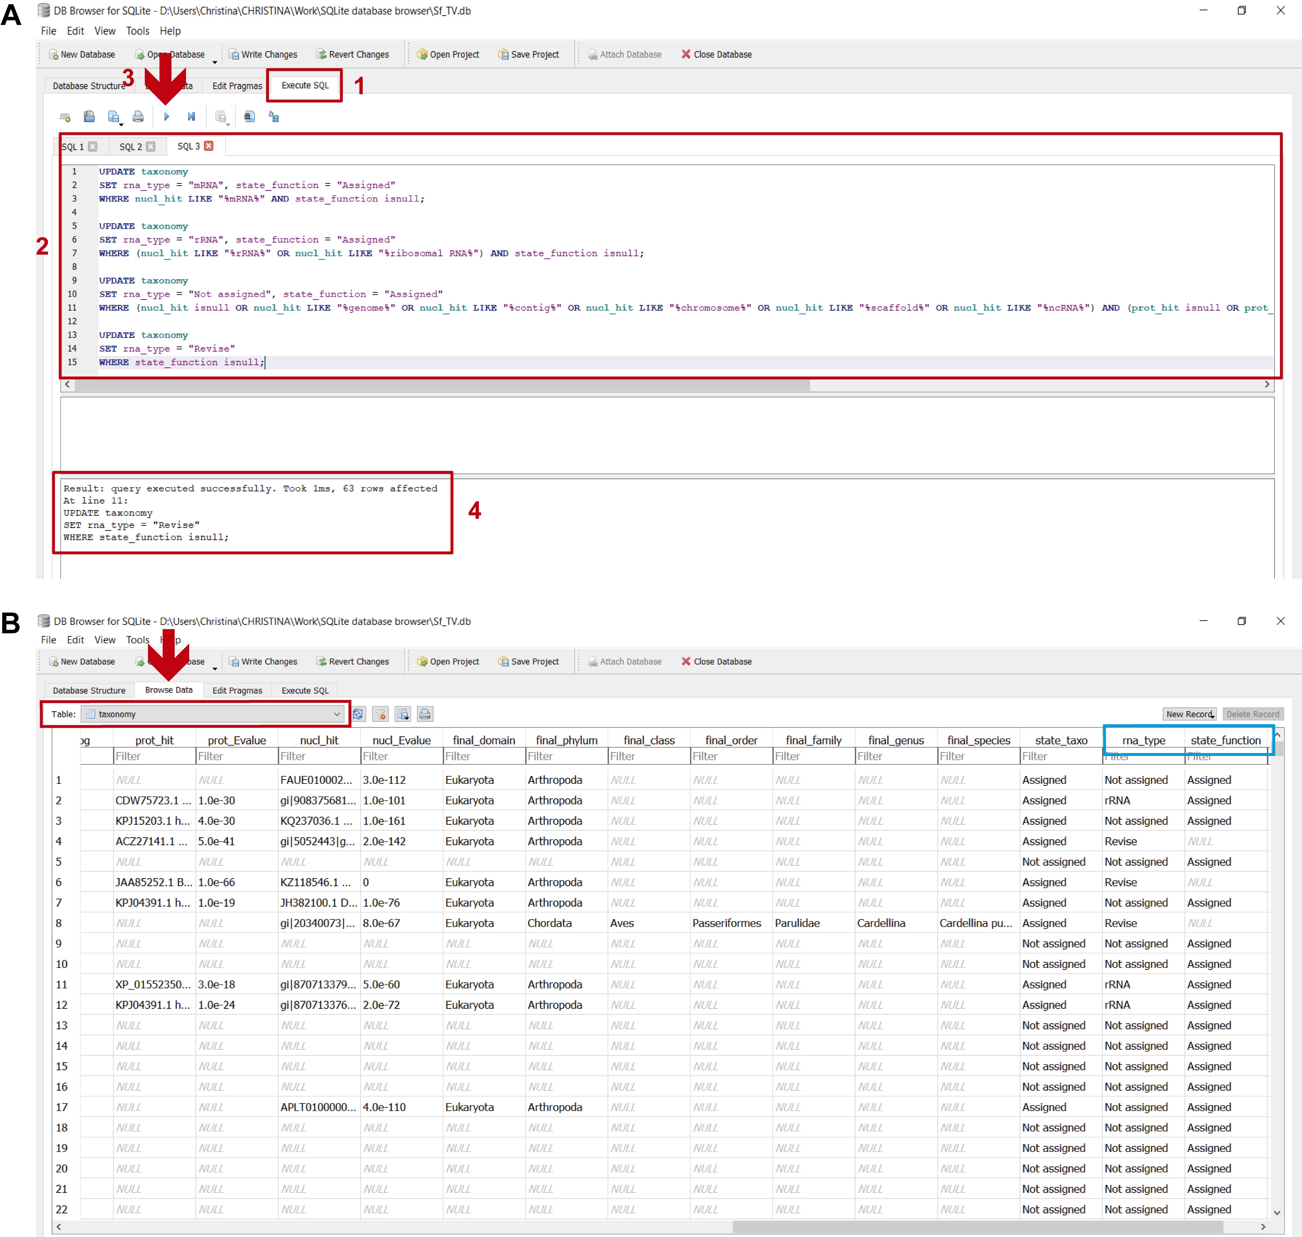The height and width of the screenshot is (1237, 1302).
Task: Open the View menu in panel A
Action: 105,31
